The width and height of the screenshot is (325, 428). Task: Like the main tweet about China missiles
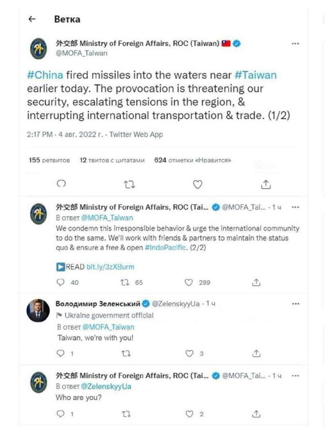click(197, 184)
